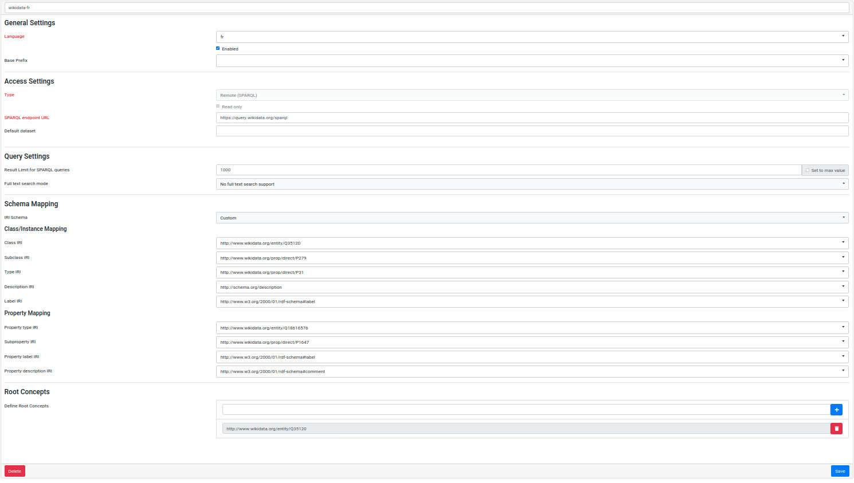Image resolution: width=854 pixels, height=483 pixels.
Task: Expand the Property type IRI dropdown
Action: [843, 327]
